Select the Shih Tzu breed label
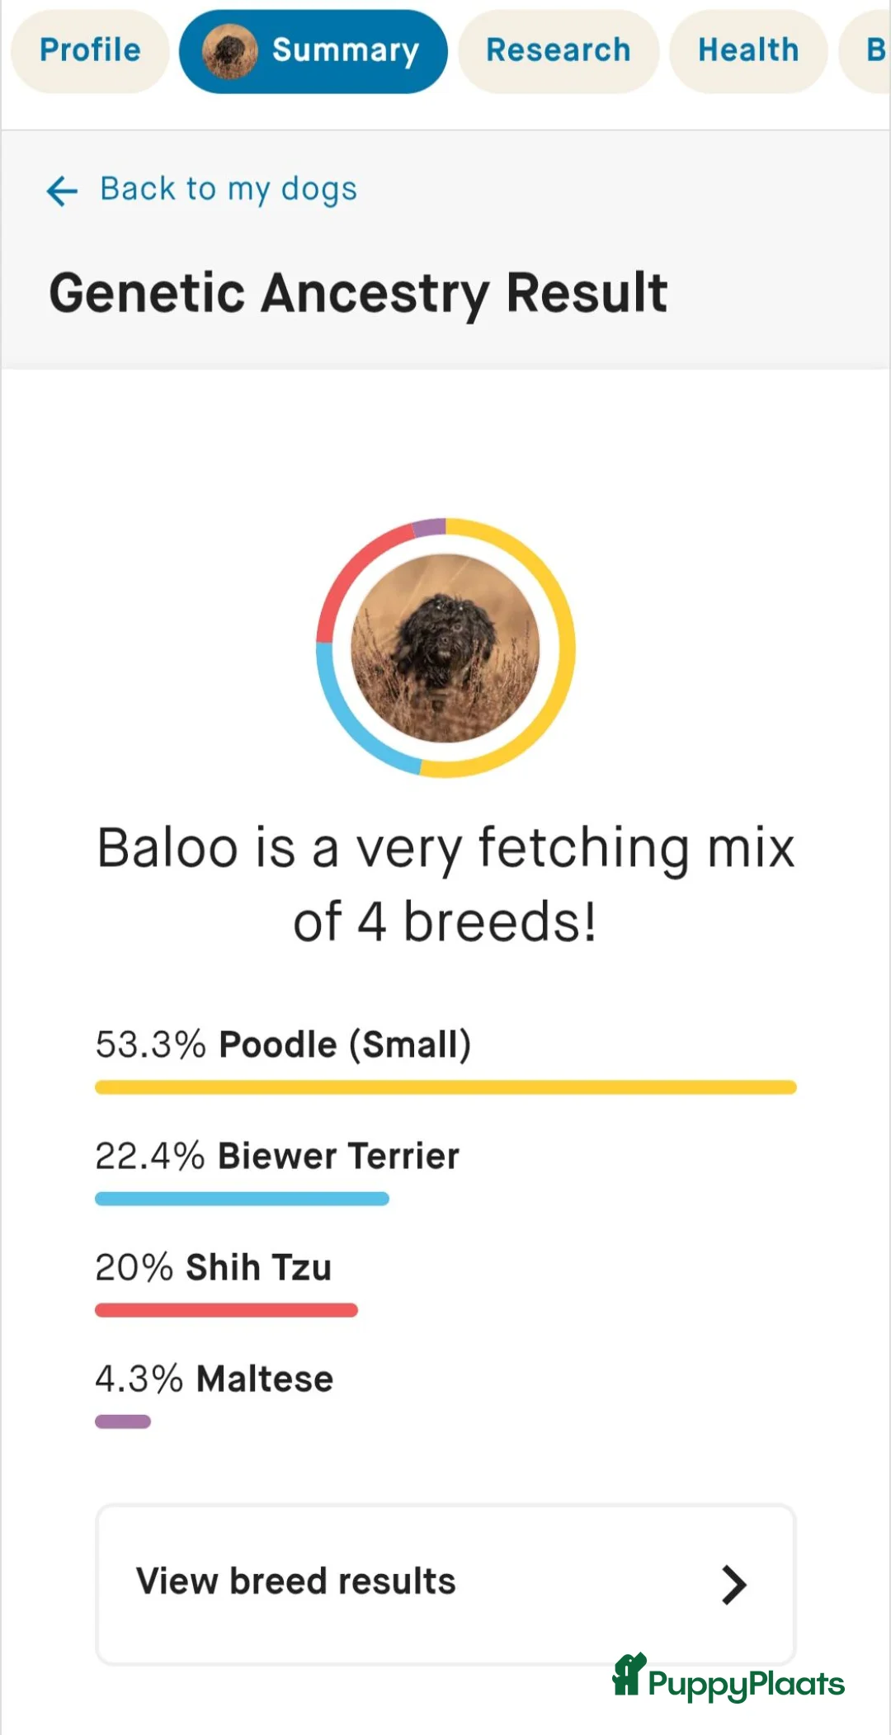 pyautogui.click(x=259, y=1267)
